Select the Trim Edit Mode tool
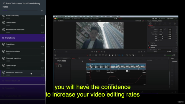The height and width of the screenshot is (104, 185). tap(90, 55)
